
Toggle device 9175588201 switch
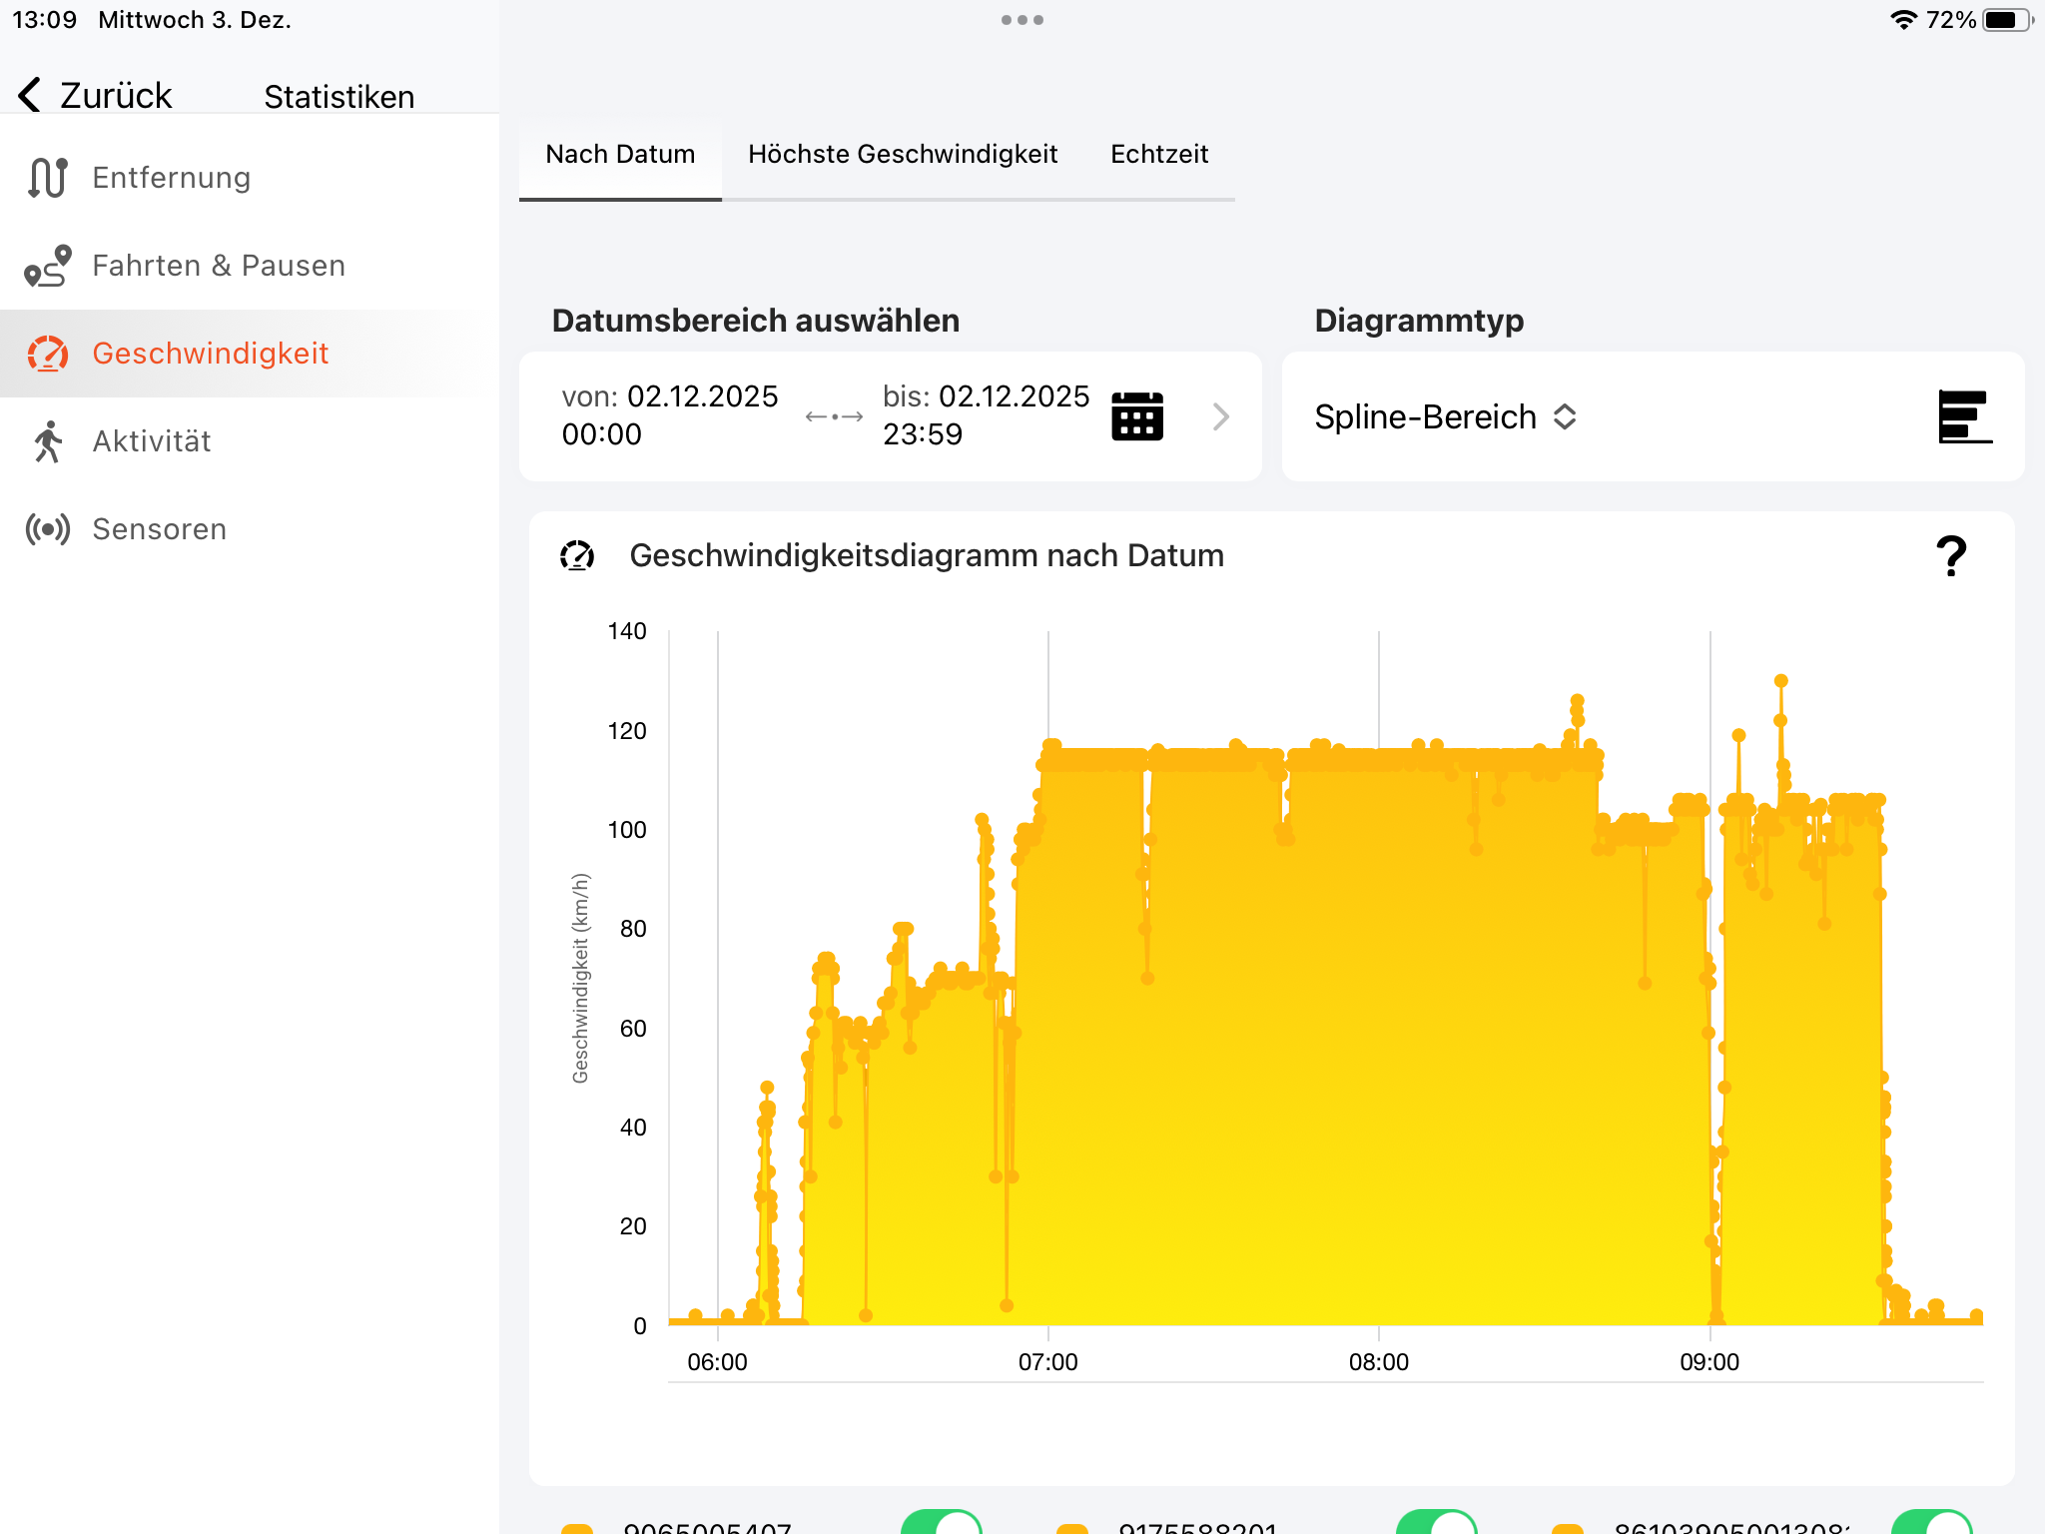[1436, 1524]
